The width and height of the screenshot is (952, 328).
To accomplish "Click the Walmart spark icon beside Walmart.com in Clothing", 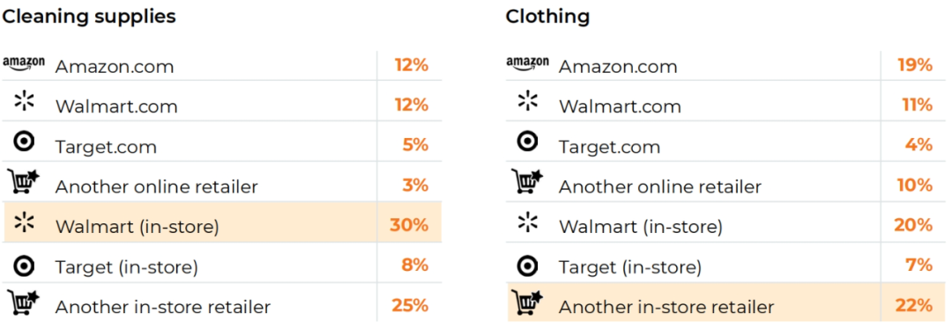I will pos(528,101).
